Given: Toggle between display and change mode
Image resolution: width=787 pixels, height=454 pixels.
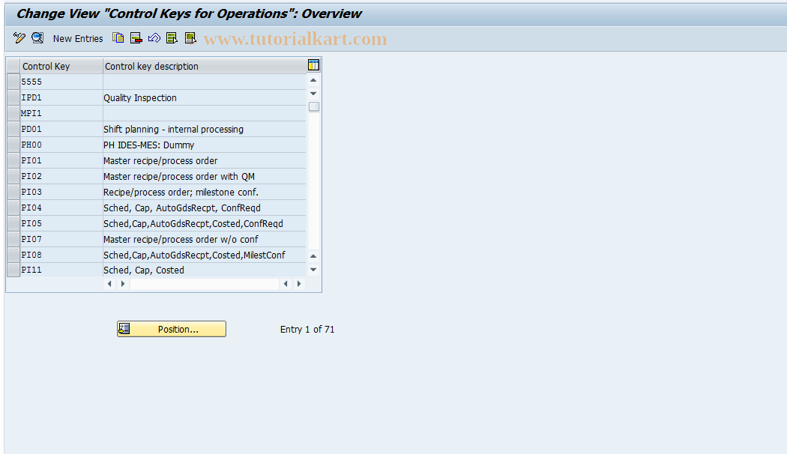Looking at the screenshot, I should [x=19, y=37].
